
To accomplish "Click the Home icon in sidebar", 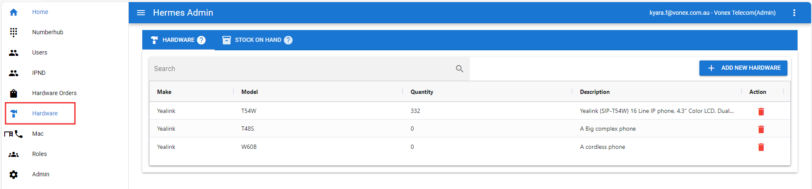I will click(x=14, y=12).
